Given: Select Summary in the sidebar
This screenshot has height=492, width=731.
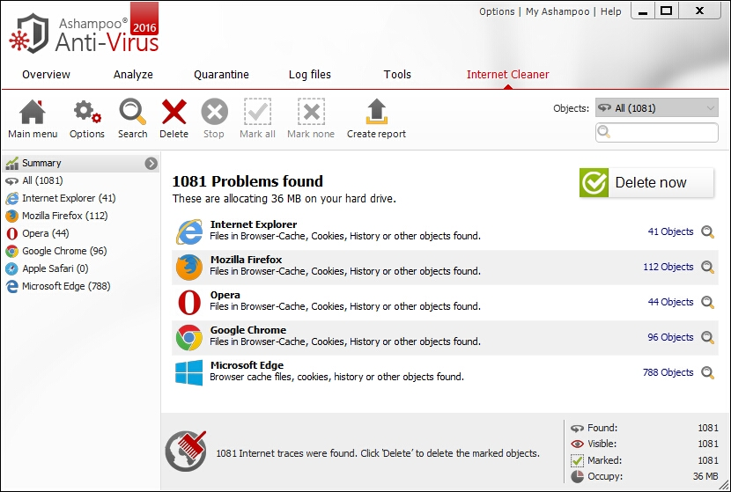Looking at the screenshot, I should click(81, 163).
